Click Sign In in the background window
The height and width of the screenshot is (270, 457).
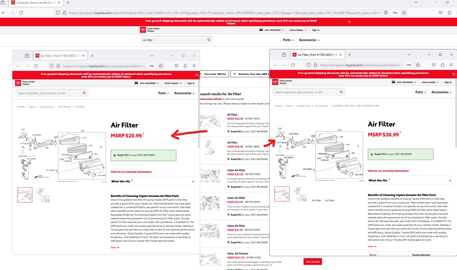pos(316,30)
